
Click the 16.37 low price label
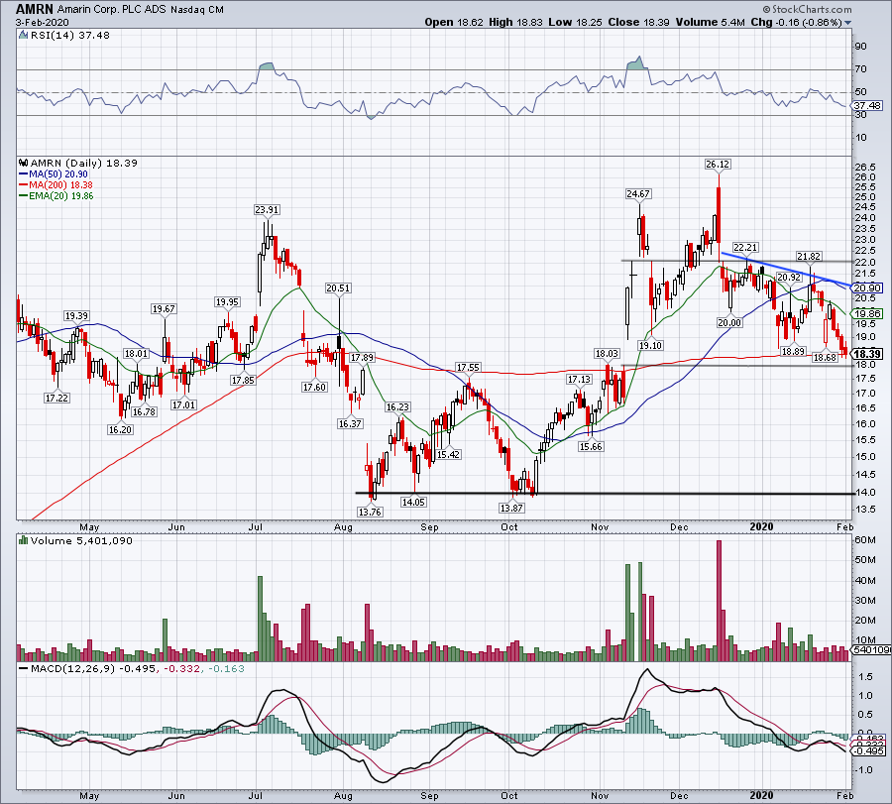tap(350, 423)
